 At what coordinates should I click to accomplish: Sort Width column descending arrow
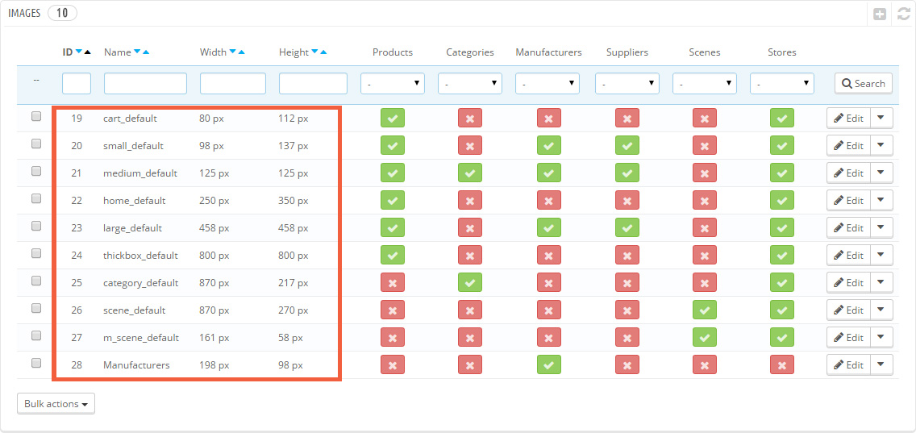[x=232, y=52]
